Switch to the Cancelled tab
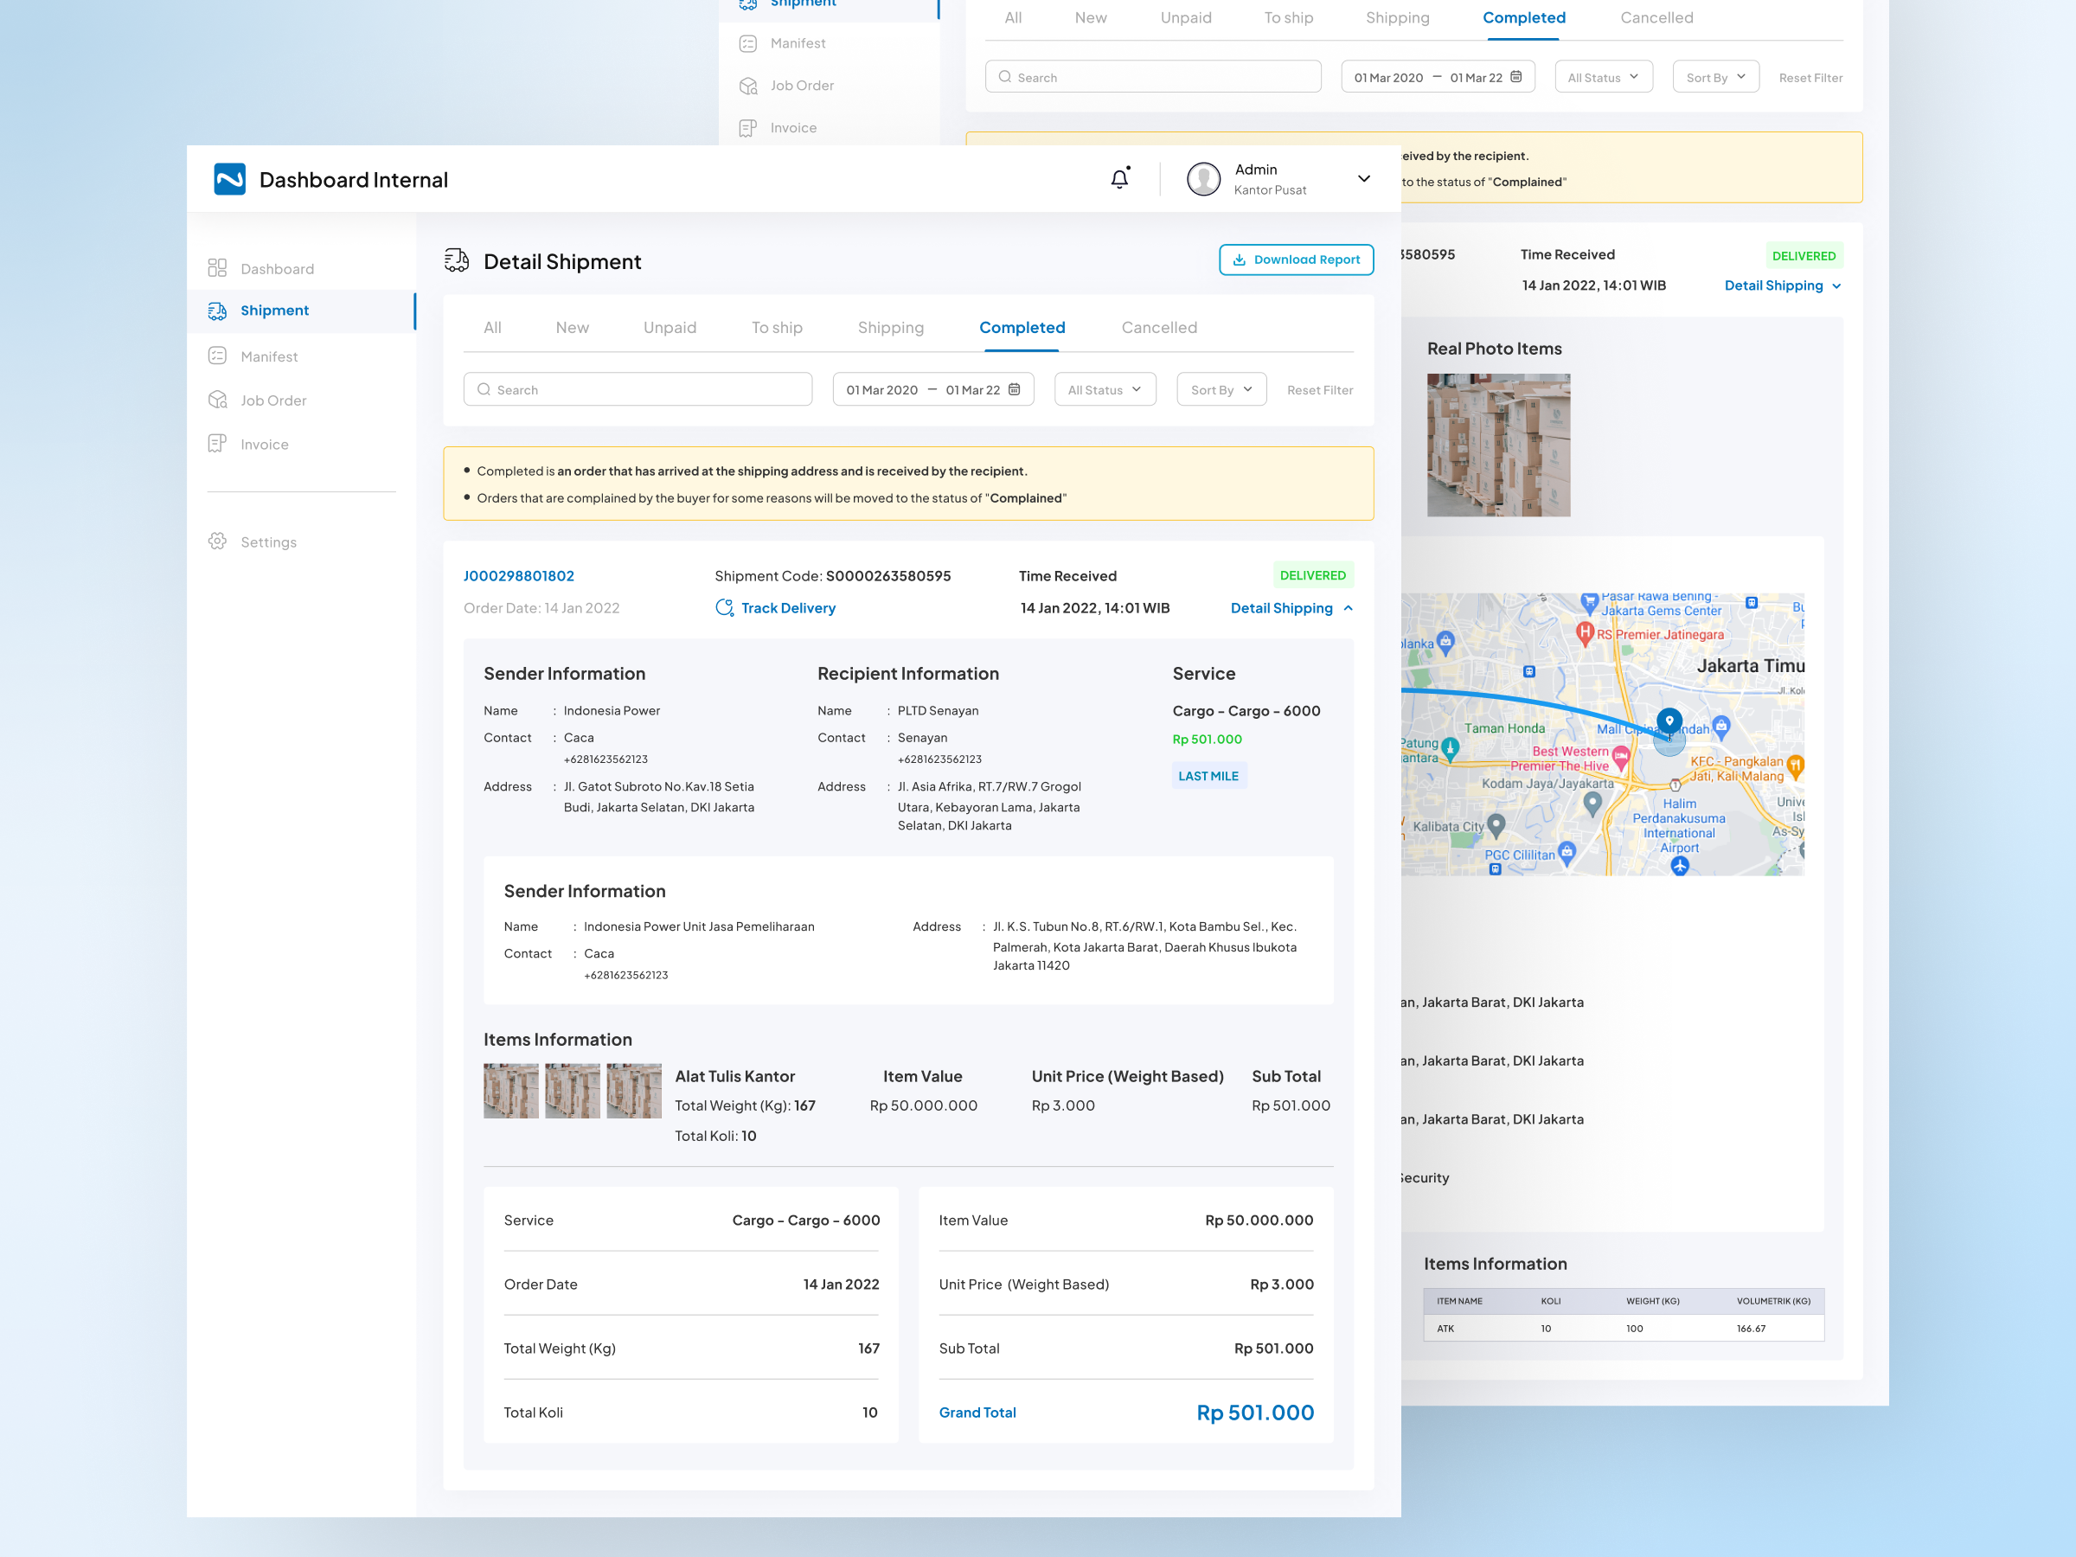Viewport: 2076px width, 1557px height. (x=1159, y=328)
